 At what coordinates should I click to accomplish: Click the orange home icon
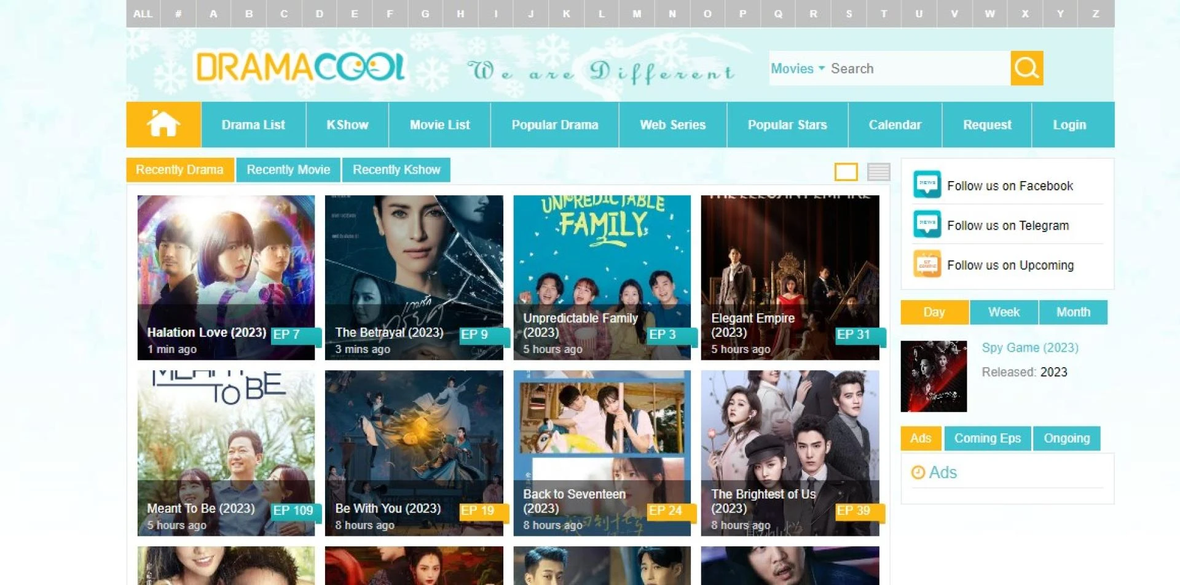click(x=163, y=125)
